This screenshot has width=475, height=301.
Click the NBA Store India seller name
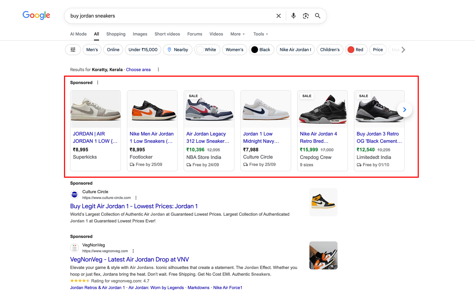(x=204, y=157)
